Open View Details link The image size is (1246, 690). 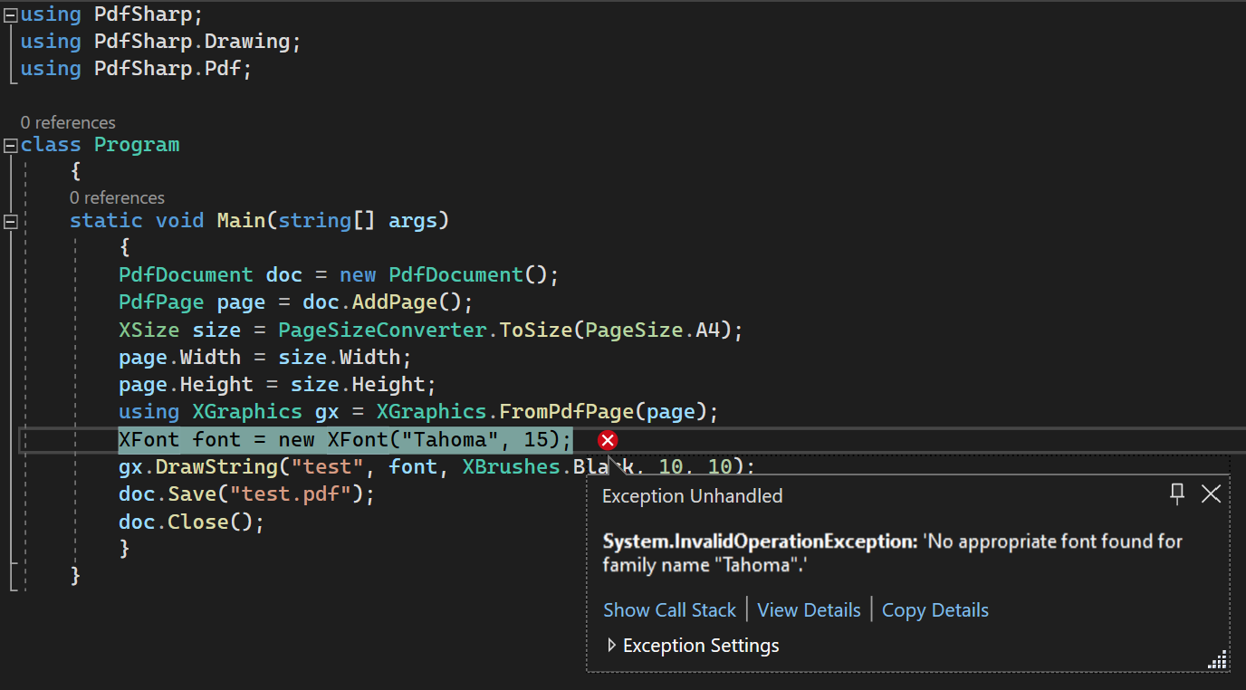(809, 610)
